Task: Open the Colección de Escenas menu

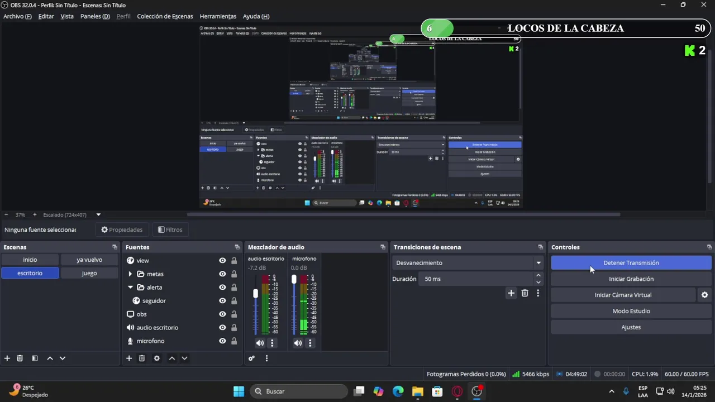Action: click(x=165, y=16)
